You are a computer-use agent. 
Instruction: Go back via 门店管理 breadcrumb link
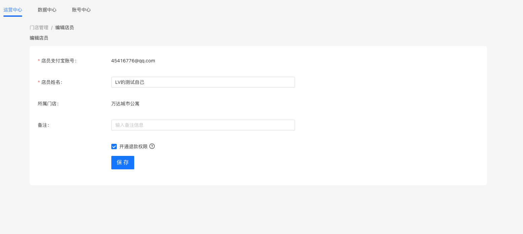pyautogui.click(x=39, y=27)
